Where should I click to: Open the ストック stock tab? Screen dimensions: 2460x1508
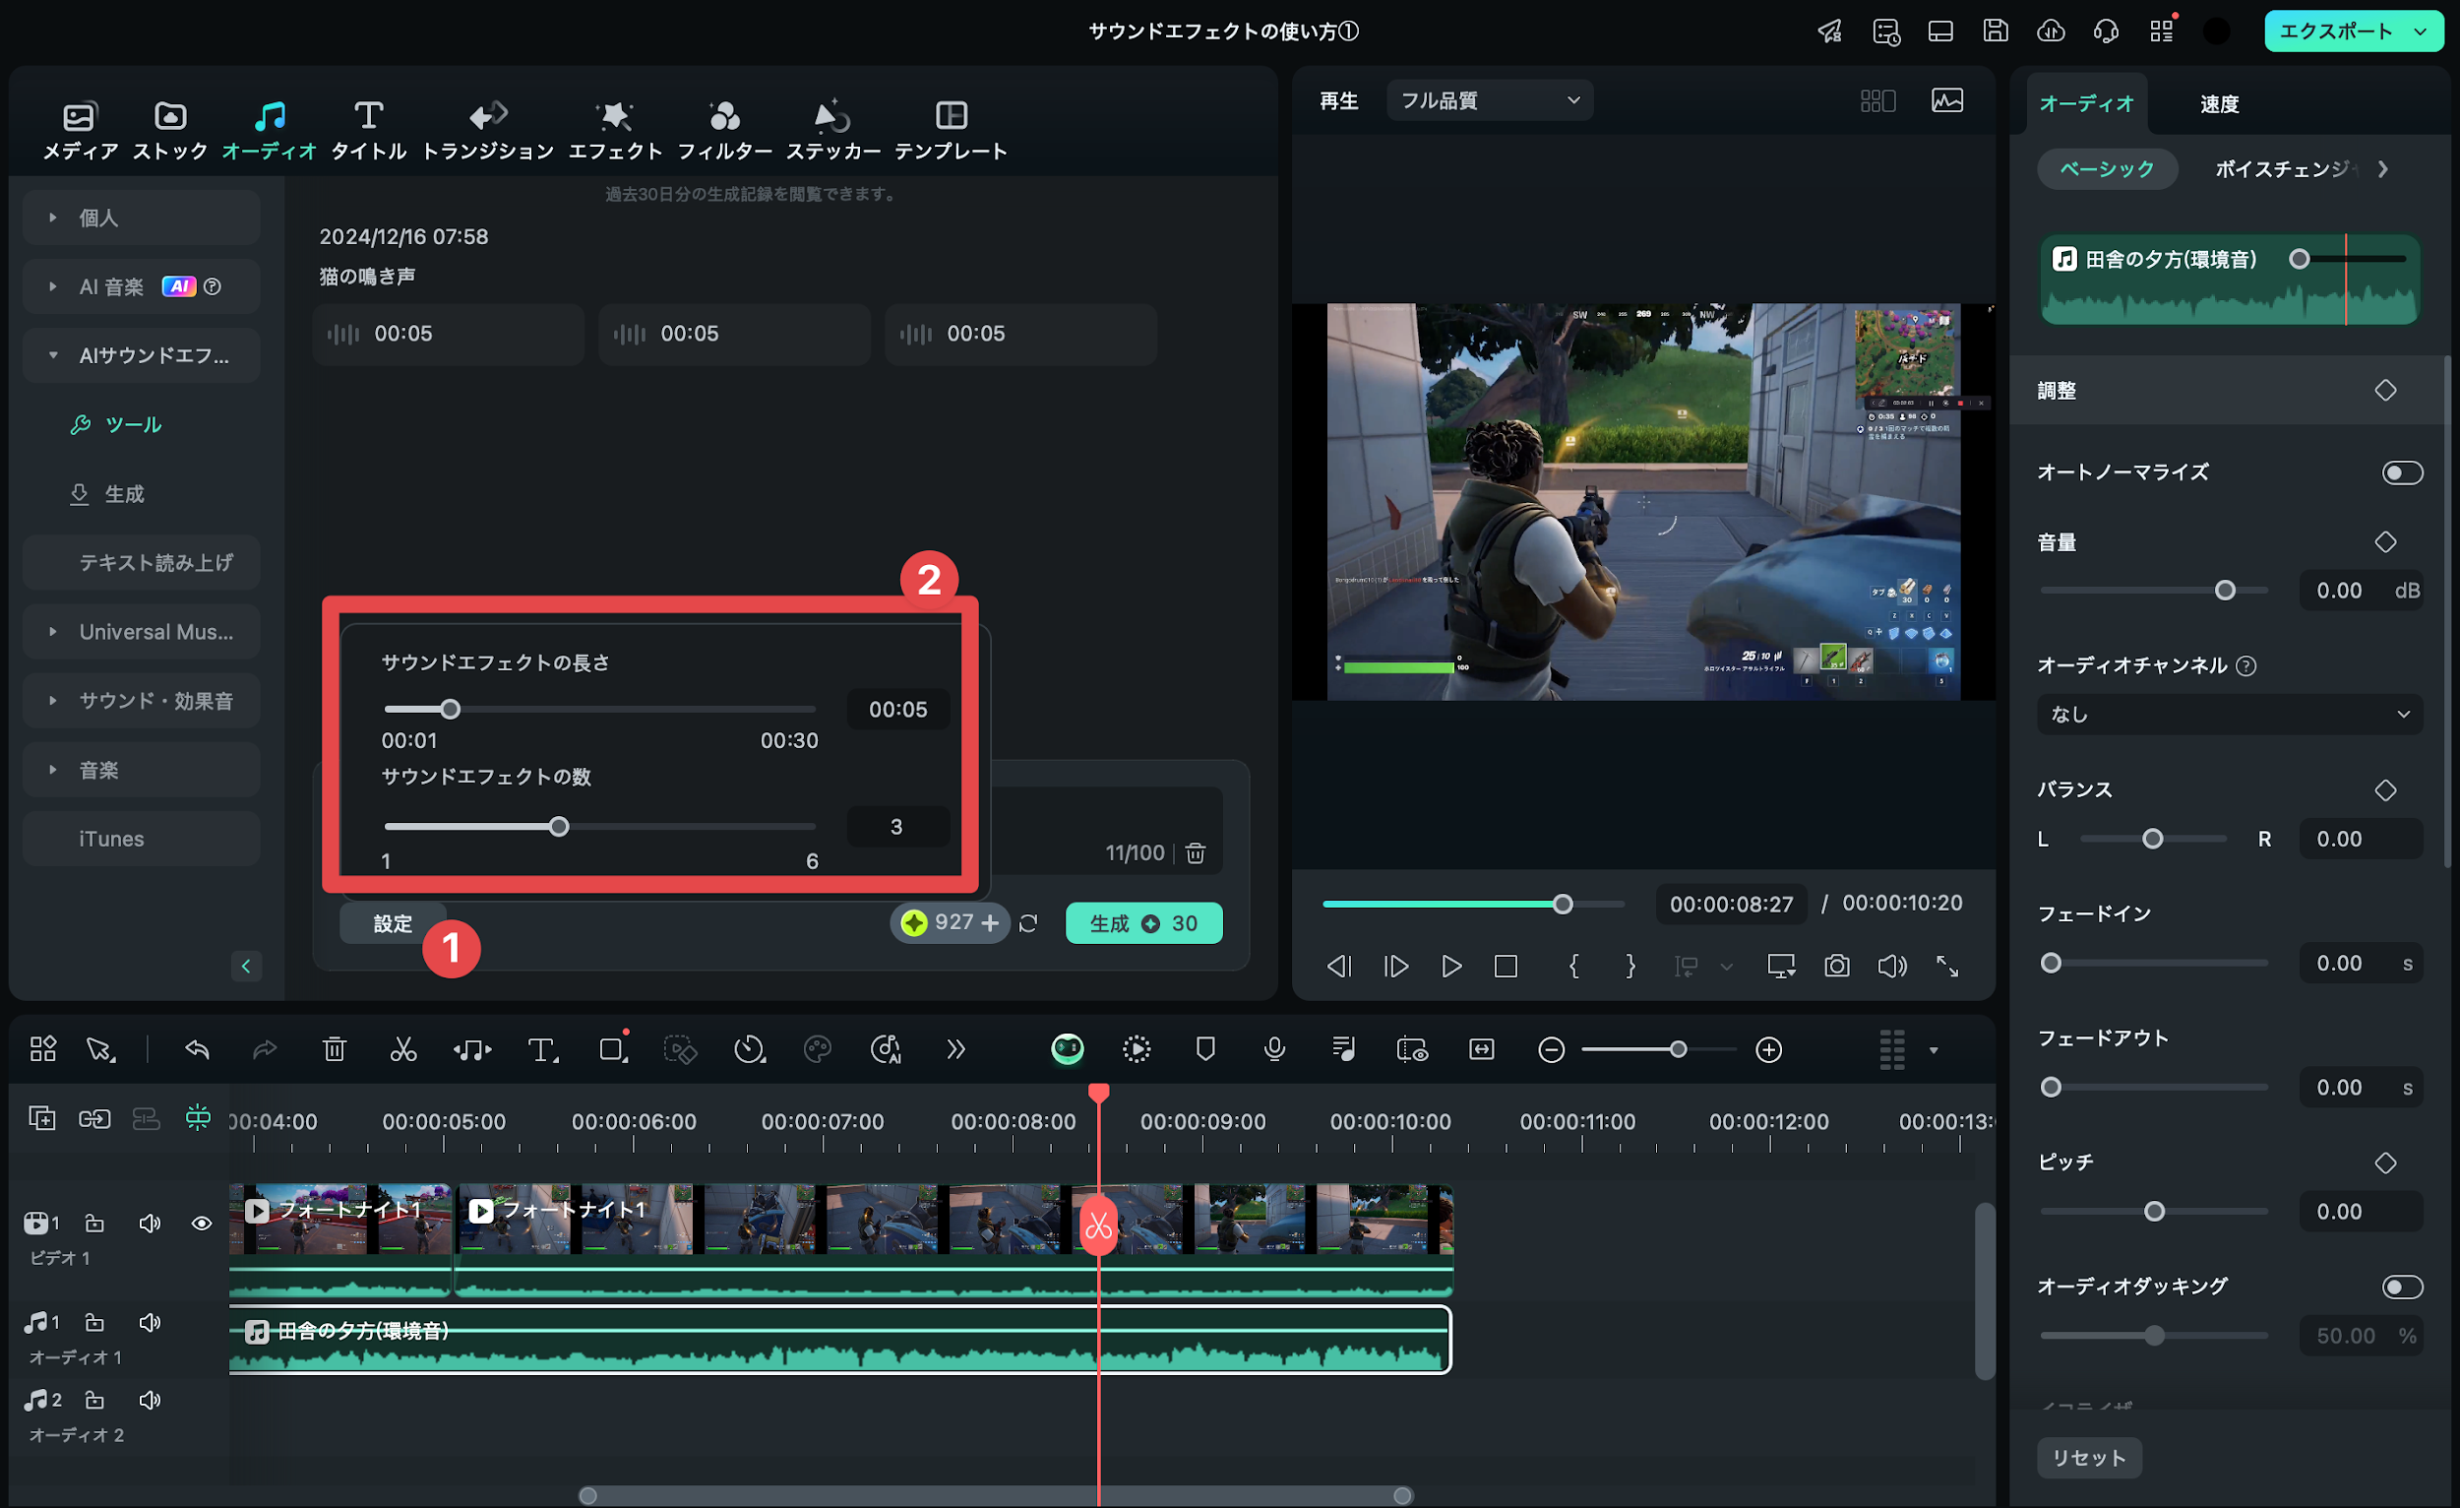pyautogui.click(x=169, y=130)
